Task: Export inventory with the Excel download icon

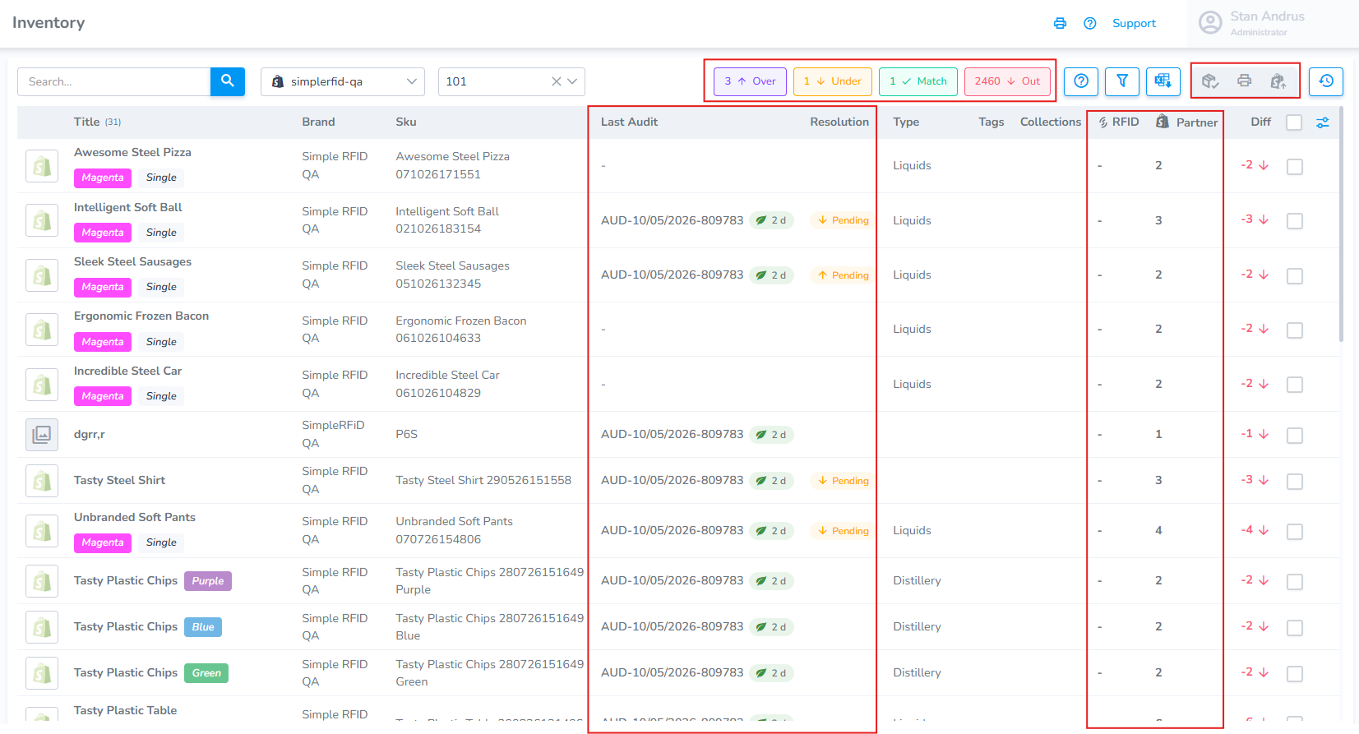Action: (1163, 81)
